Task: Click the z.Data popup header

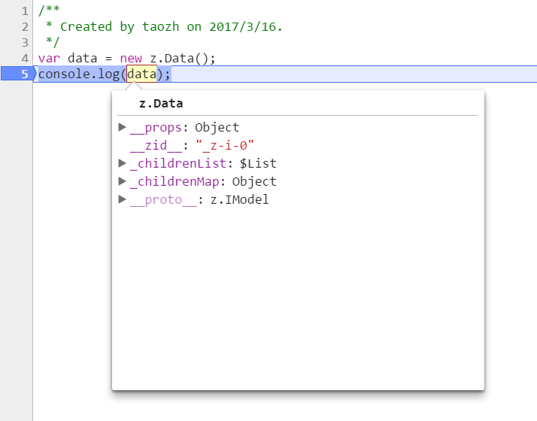Action: pos(161,104)
